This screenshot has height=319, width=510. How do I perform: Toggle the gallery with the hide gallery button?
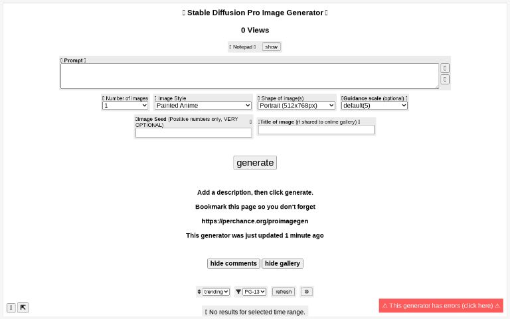click(x=282, y=263)
